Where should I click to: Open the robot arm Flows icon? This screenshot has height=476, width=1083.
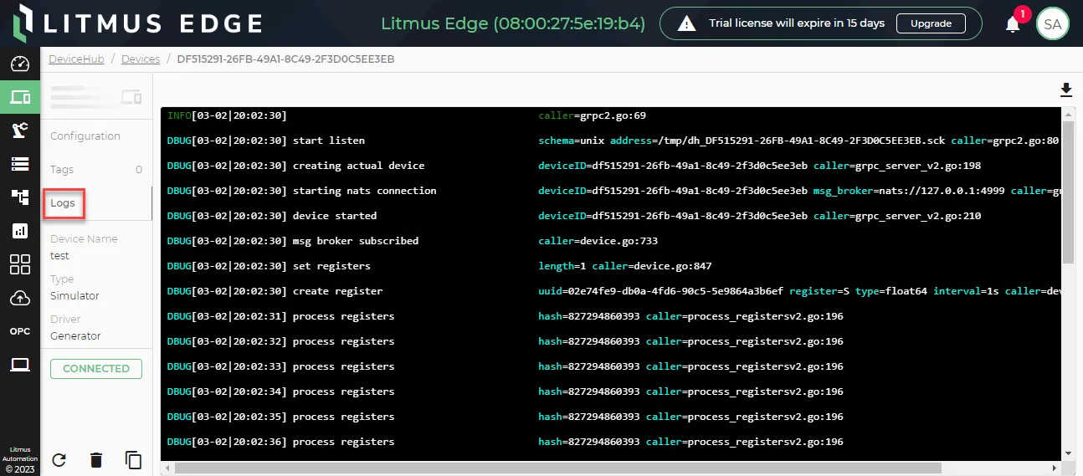[20, 130]
